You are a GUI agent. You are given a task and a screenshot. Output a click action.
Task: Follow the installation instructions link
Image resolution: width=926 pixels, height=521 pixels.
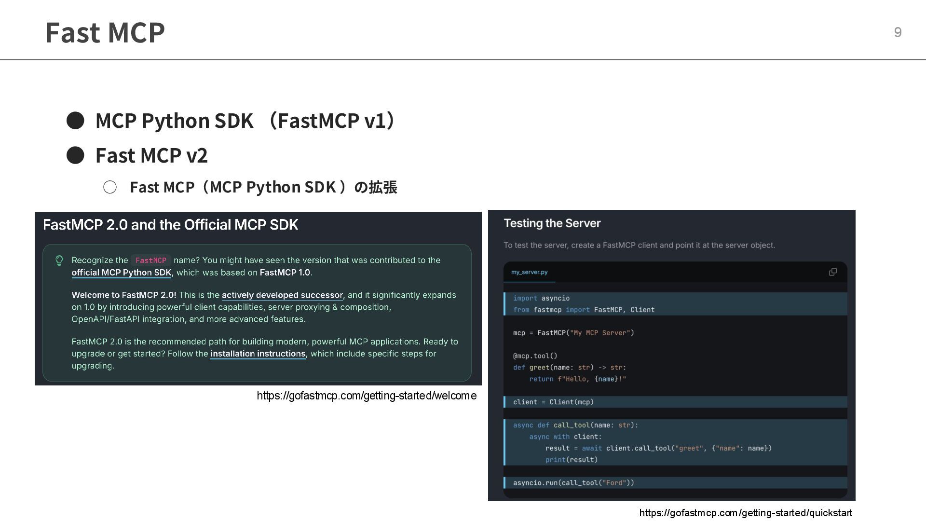point(258,354)
